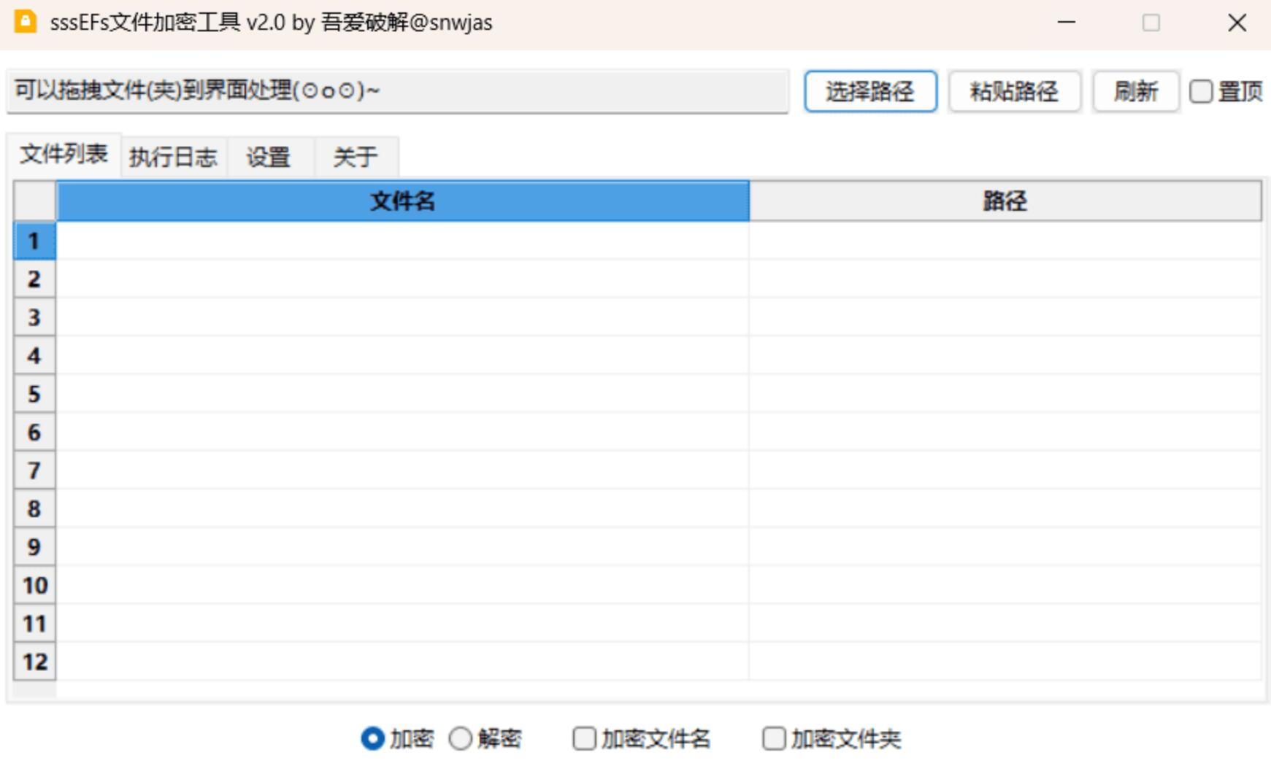Select row header 10
The image size is (1271, 763).
pos(34,585)
